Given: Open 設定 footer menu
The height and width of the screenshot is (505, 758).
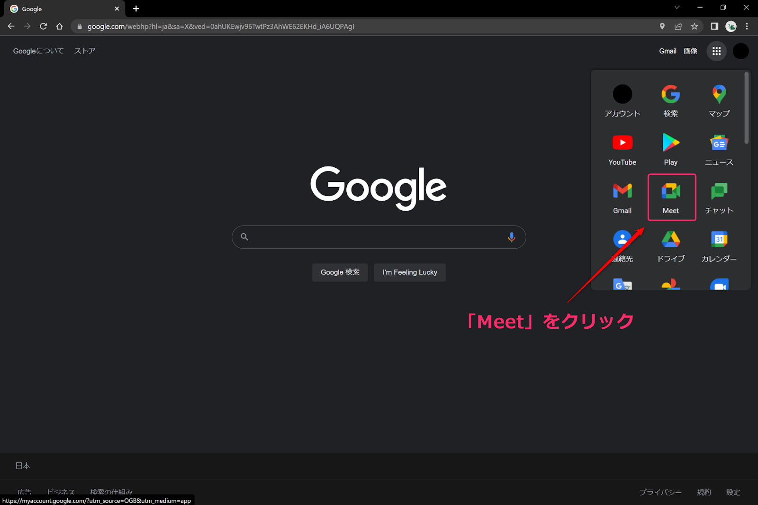Looking at the screenshot, I should [x=733, y=492].
